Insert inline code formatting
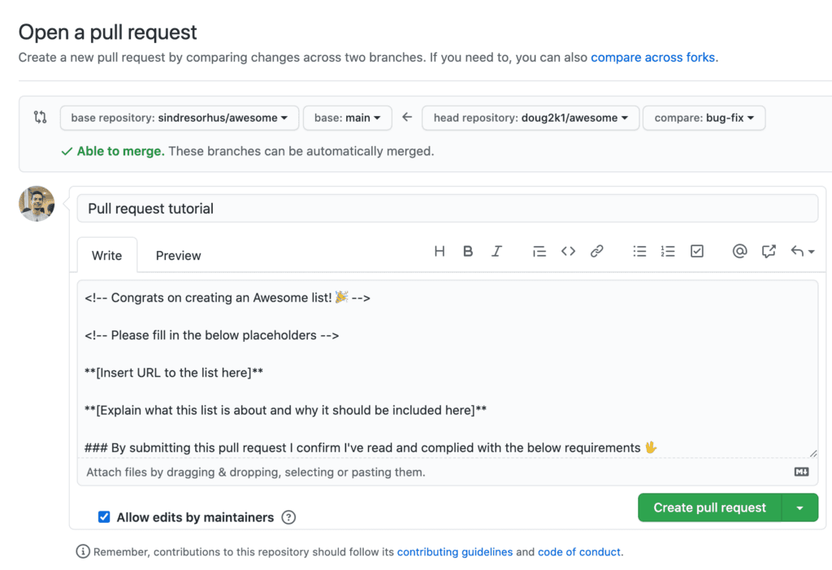The height and width of the screenshot is (570, 832). (x=568, y=251)
